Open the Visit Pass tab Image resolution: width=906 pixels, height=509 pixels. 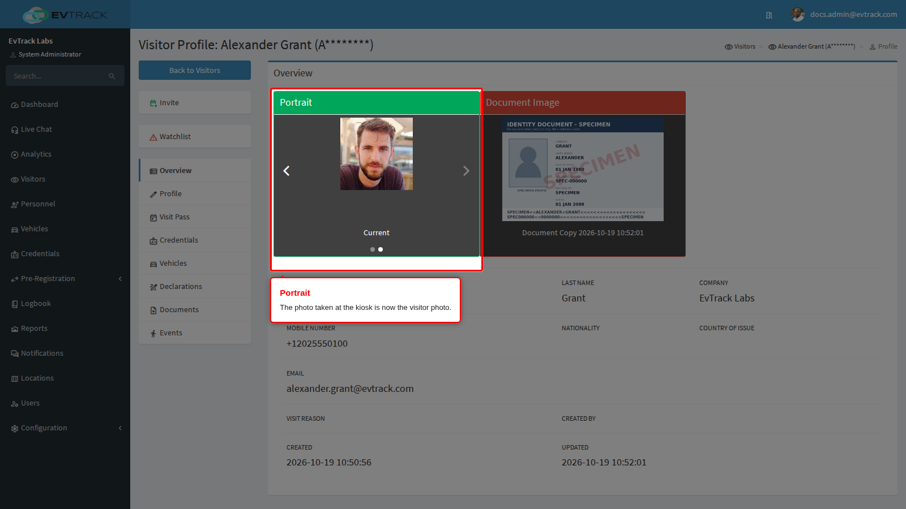tap(195, 217)
